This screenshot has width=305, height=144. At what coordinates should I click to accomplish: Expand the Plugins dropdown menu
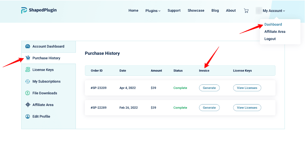(153, 11)
